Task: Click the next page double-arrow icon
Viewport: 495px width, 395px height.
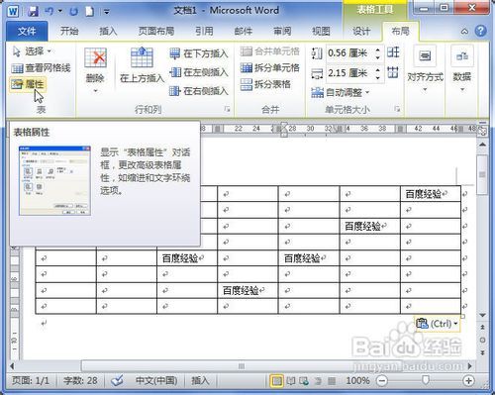Action: (x=482, y=352)
